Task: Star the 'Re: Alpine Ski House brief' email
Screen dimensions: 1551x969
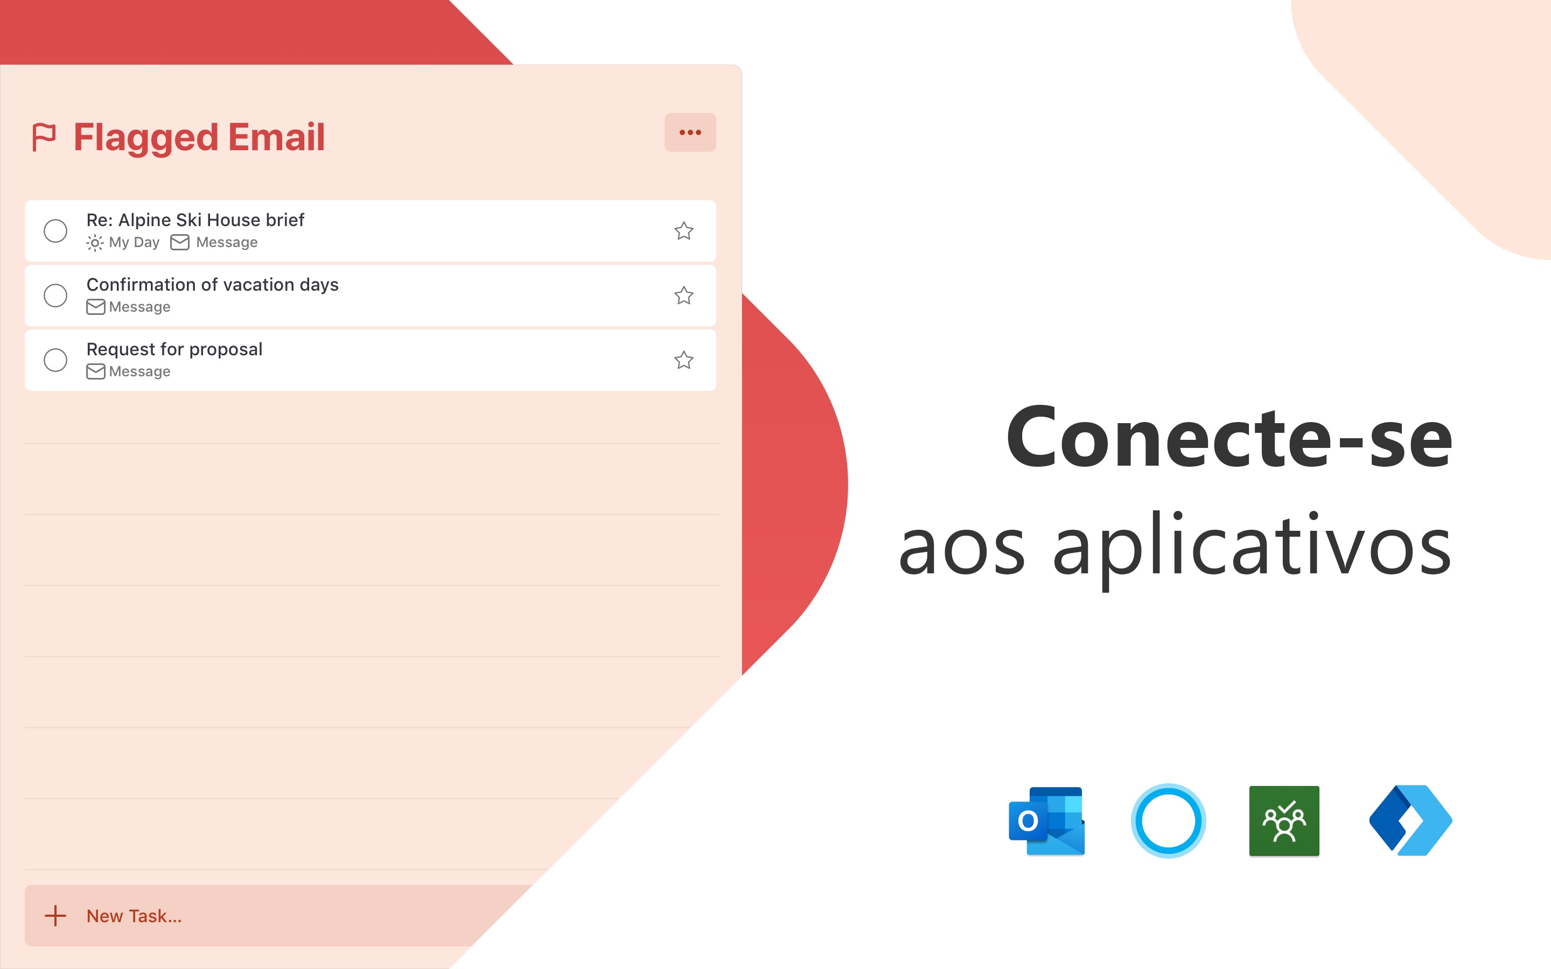Action: pos(683,231)
